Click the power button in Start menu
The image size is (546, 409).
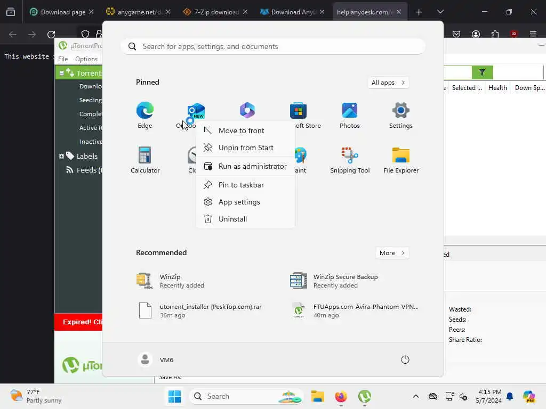click(405, 359)
